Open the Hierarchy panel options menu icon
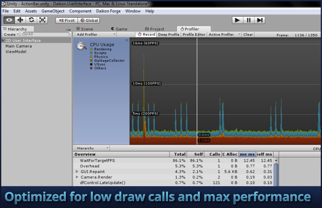Viewport: 322px width, 208px height. point(68,30)
